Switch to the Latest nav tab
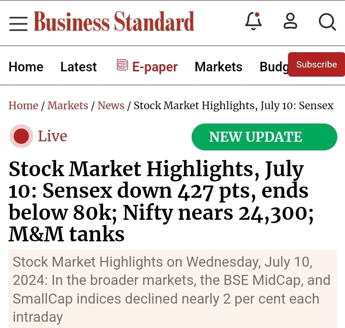Image resolution: width=345 pixels, height=328 pixels. coord(79,67)
